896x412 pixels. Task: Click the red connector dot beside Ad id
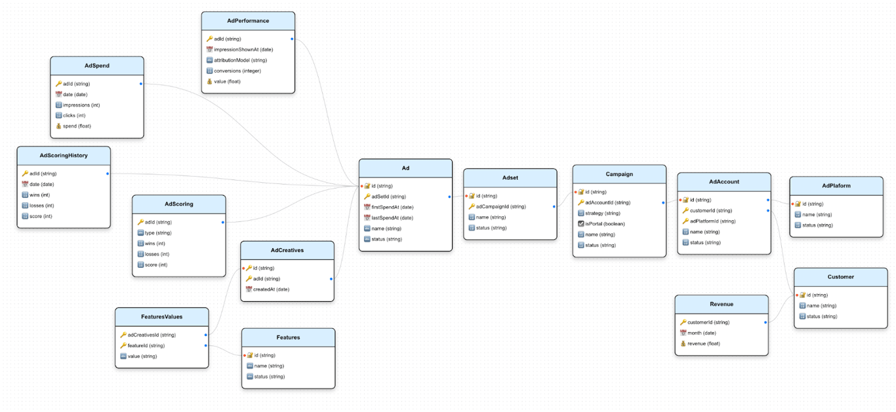(361, 186)
